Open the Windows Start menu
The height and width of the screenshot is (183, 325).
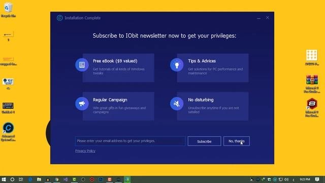[4, 179]
